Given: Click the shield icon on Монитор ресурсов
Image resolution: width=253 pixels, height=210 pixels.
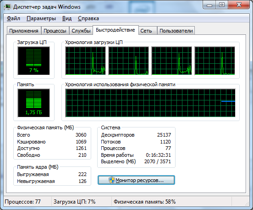Looking at the screenshot, I should (x=112, y=180).
